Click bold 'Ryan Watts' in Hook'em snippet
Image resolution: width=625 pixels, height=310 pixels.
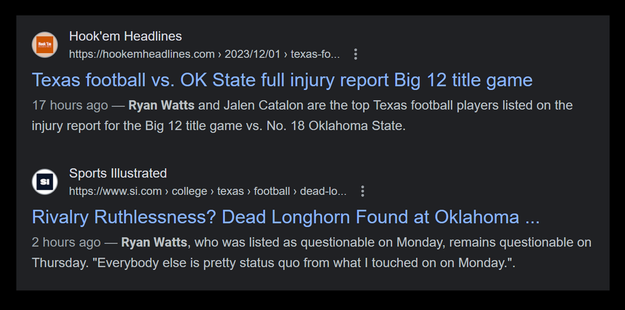(161, 105)
